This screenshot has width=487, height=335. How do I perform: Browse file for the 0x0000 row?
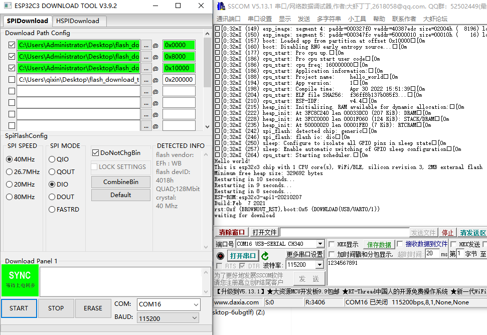146,45
